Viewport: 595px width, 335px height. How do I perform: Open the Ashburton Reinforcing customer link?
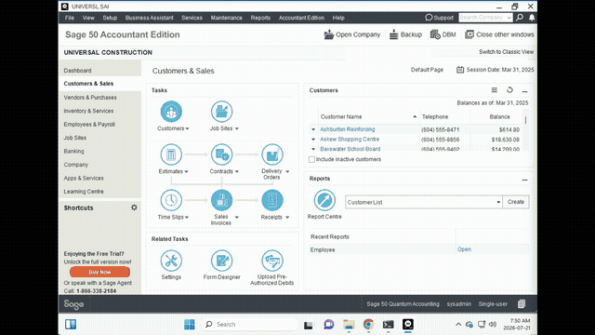point(347,129)
